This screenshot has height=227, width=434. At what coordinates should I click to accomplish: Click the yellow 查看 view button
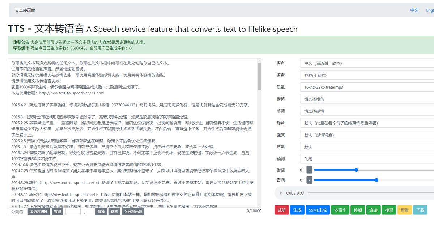(405, 210)
